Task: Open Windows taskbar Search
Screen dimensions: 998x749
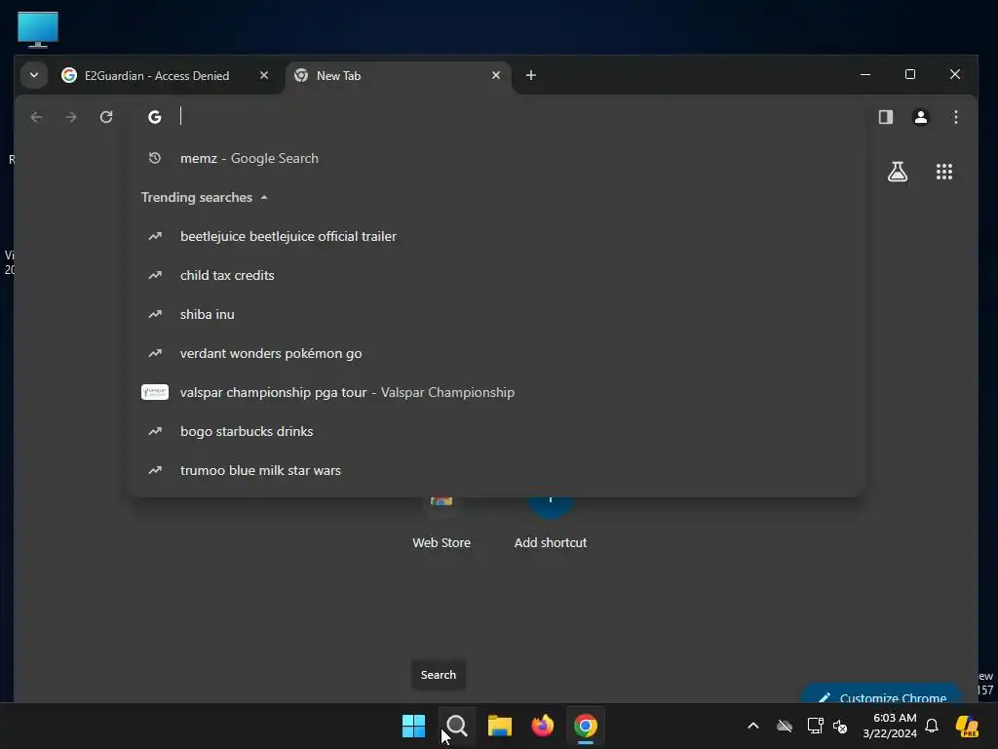Action: click(x=457, y=726)
